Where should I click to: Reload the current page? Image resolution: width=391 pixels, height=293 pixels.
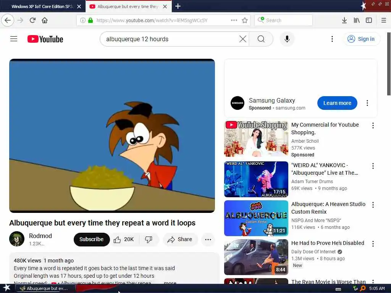32,20
